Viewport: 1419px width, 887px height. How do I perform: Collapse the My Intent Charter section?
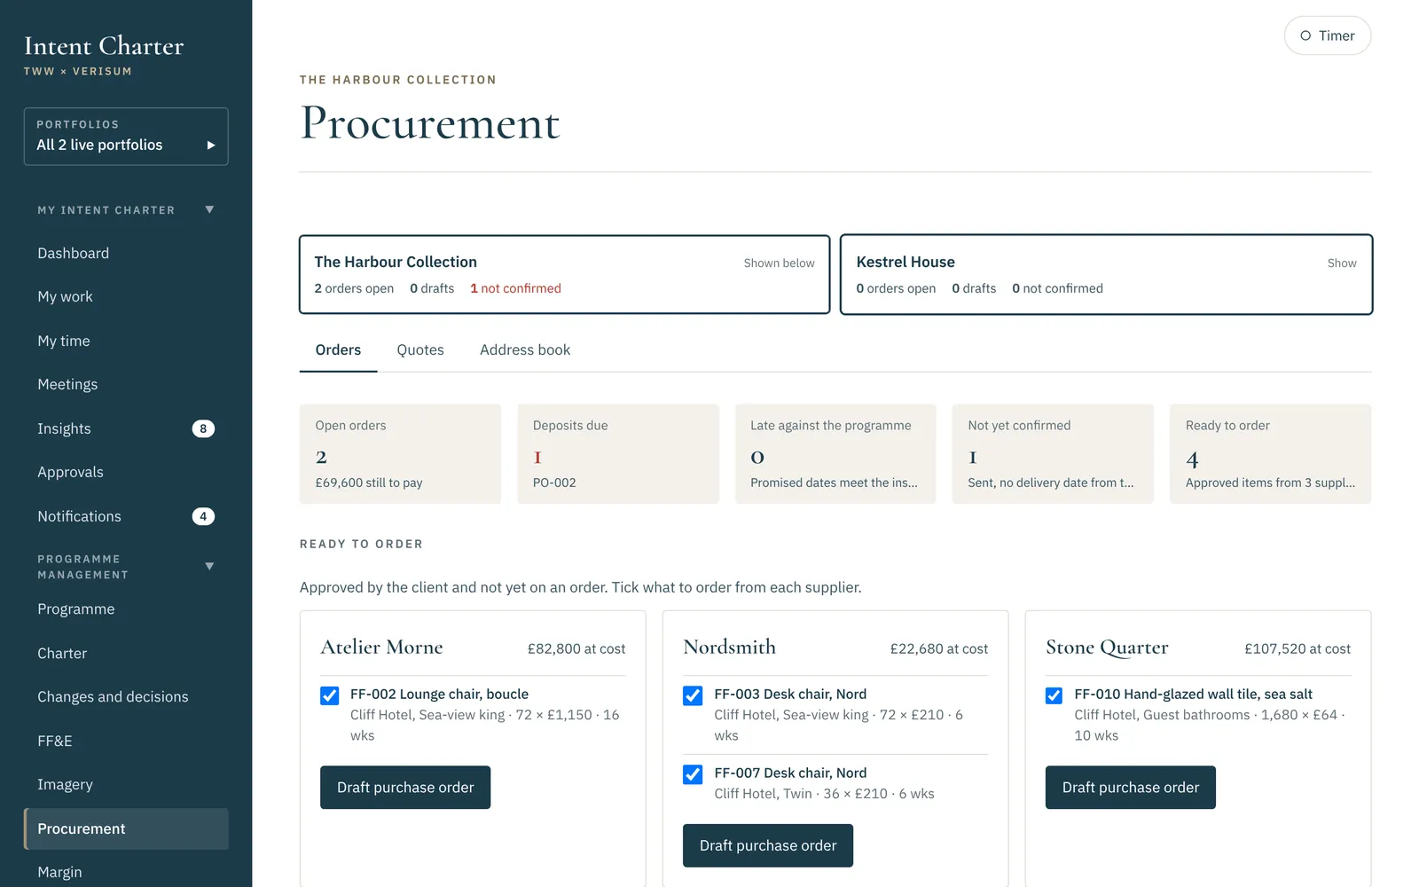pos(209,210)
